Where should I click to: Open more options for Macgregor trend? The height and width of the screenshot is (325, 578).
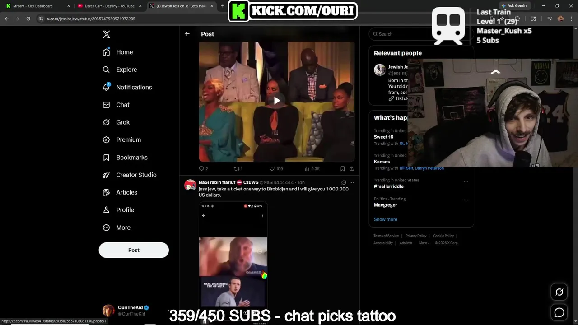[466, 200]
